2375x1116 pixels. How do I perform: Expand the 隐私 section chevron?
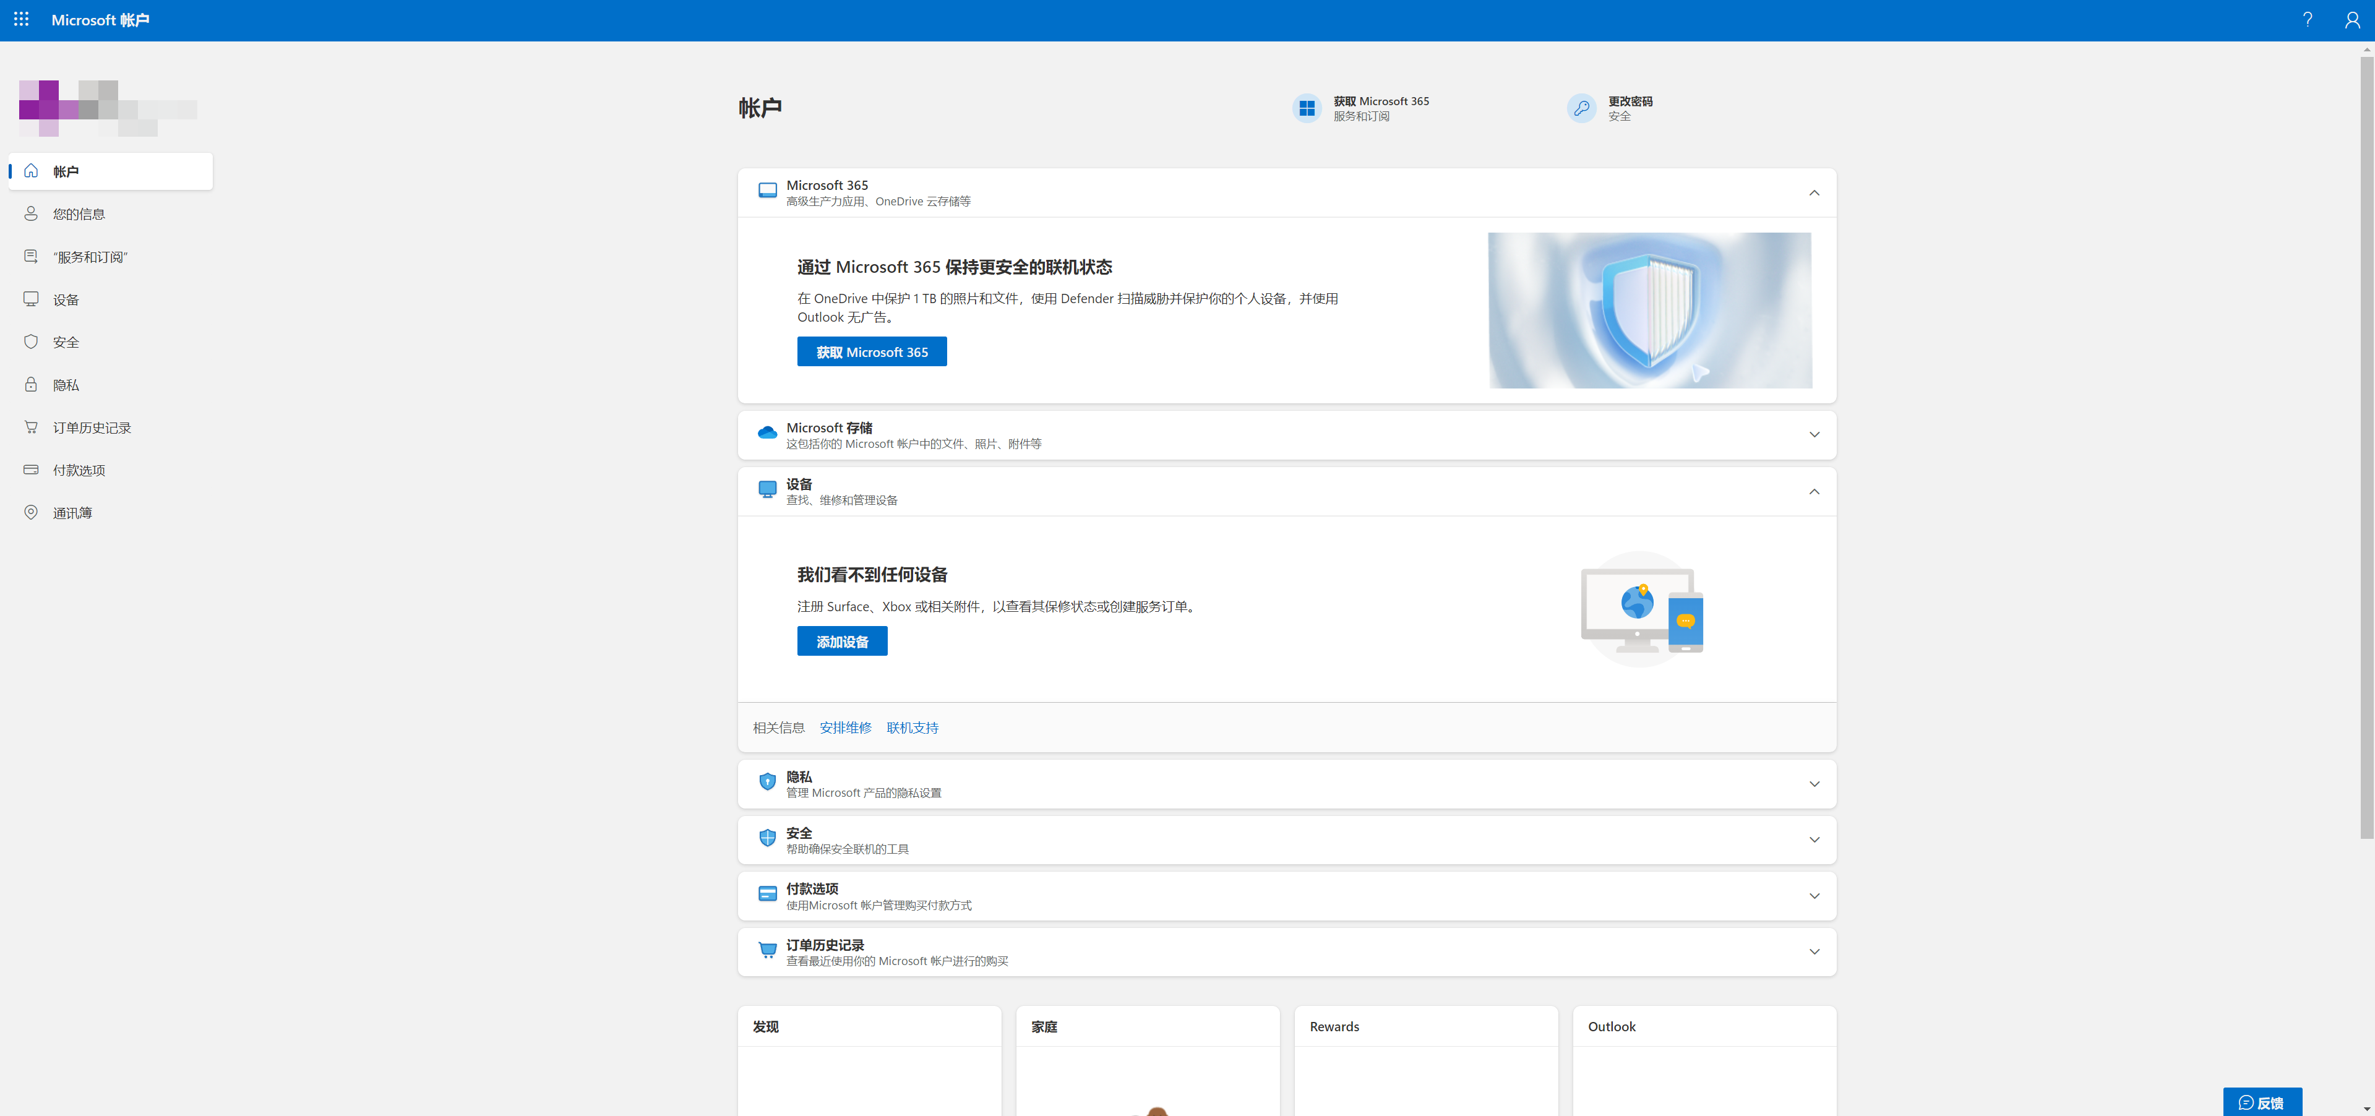pos(1813,784)
